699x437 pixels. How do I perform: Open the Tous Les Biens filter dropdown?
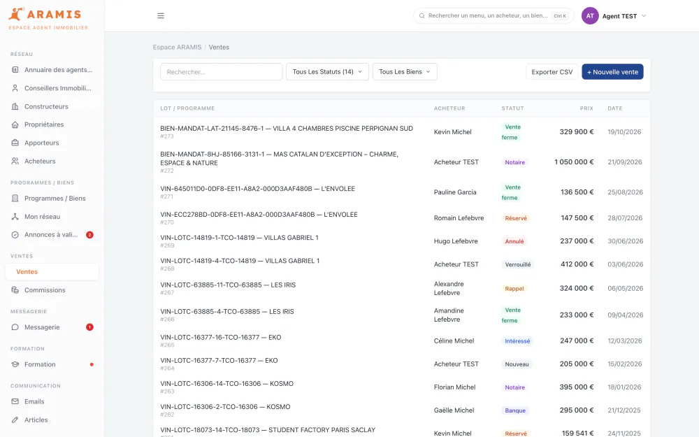click(x=405, y=72)
